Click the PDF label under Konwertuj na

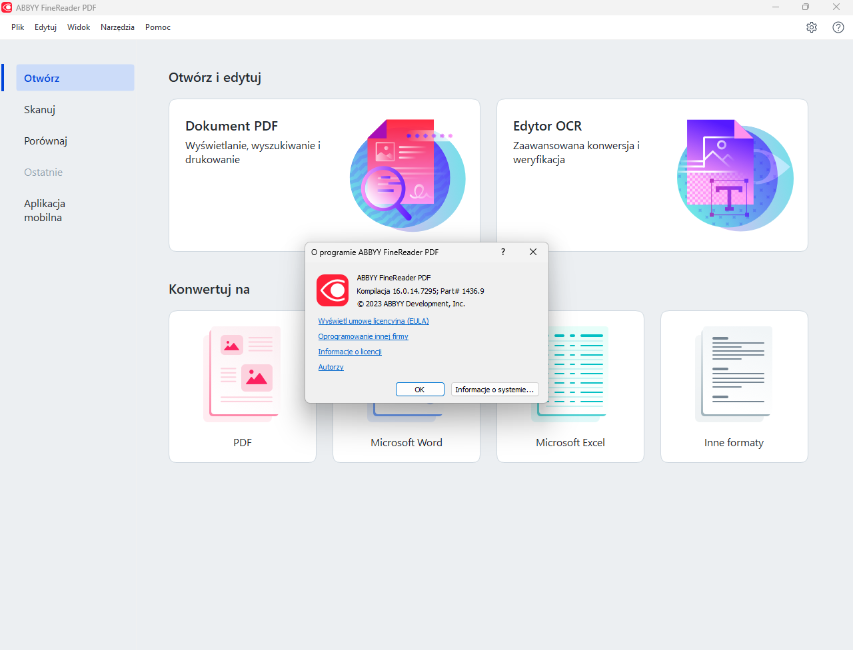[x=243, y=443]
